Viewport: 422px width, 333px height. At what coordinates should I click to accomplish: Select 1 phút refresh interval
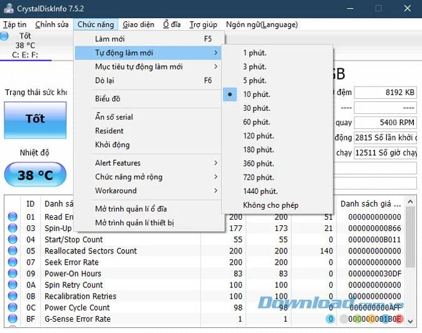277,53
